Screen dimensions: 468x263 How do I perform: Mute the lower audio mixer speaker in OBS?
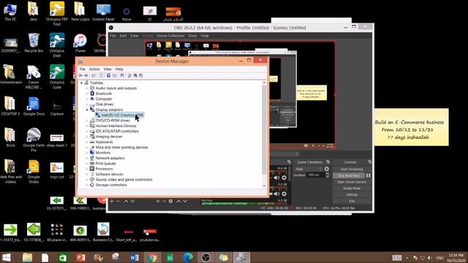click(x=276, y=194)
